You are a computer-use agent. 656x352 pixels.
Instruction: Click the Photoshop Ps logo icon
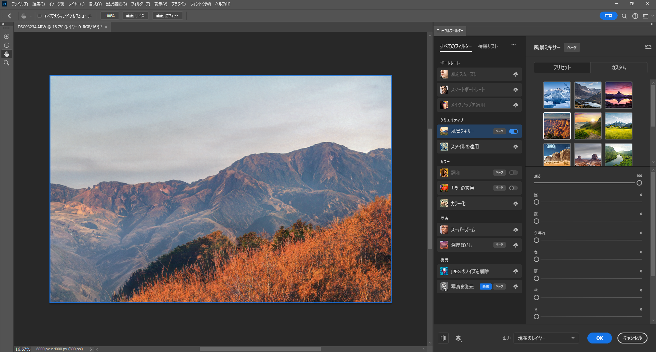(x=4, y=4)
